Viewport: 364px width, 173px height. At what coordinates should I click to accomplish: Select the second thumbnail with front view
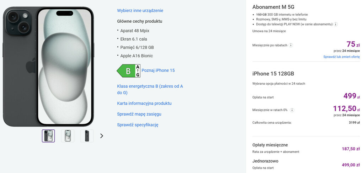(x=68, y=136)
